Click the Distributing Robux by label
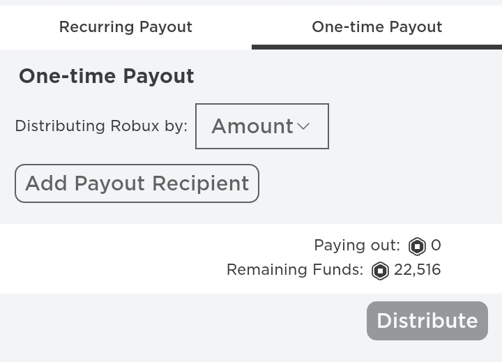 101,126
